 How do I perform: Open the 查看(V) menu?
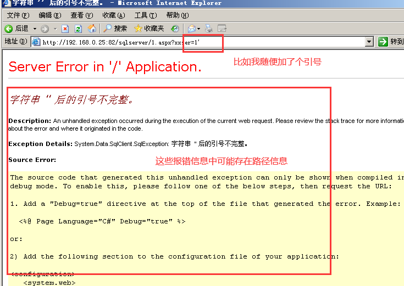[81, 15]
